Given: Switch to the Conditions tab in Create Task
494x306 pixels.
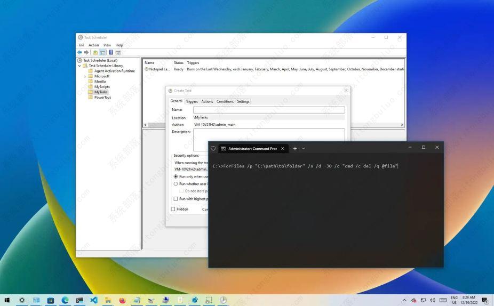Looking at the screenshot, I should coord(225,101).
